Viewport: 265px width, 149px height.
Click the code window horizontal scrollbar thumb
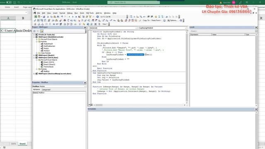(x=99, y=105)
